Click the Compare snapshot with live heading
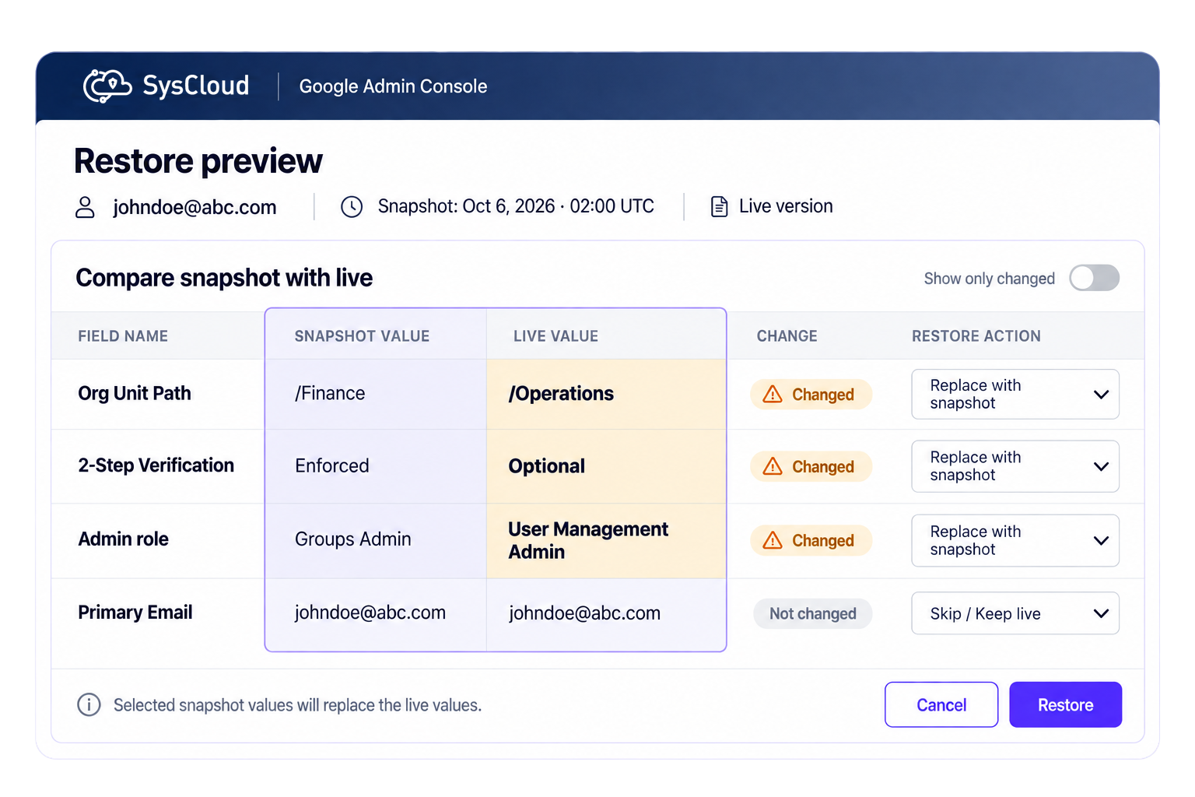The image size is (1195, 797). pos(224,278)
